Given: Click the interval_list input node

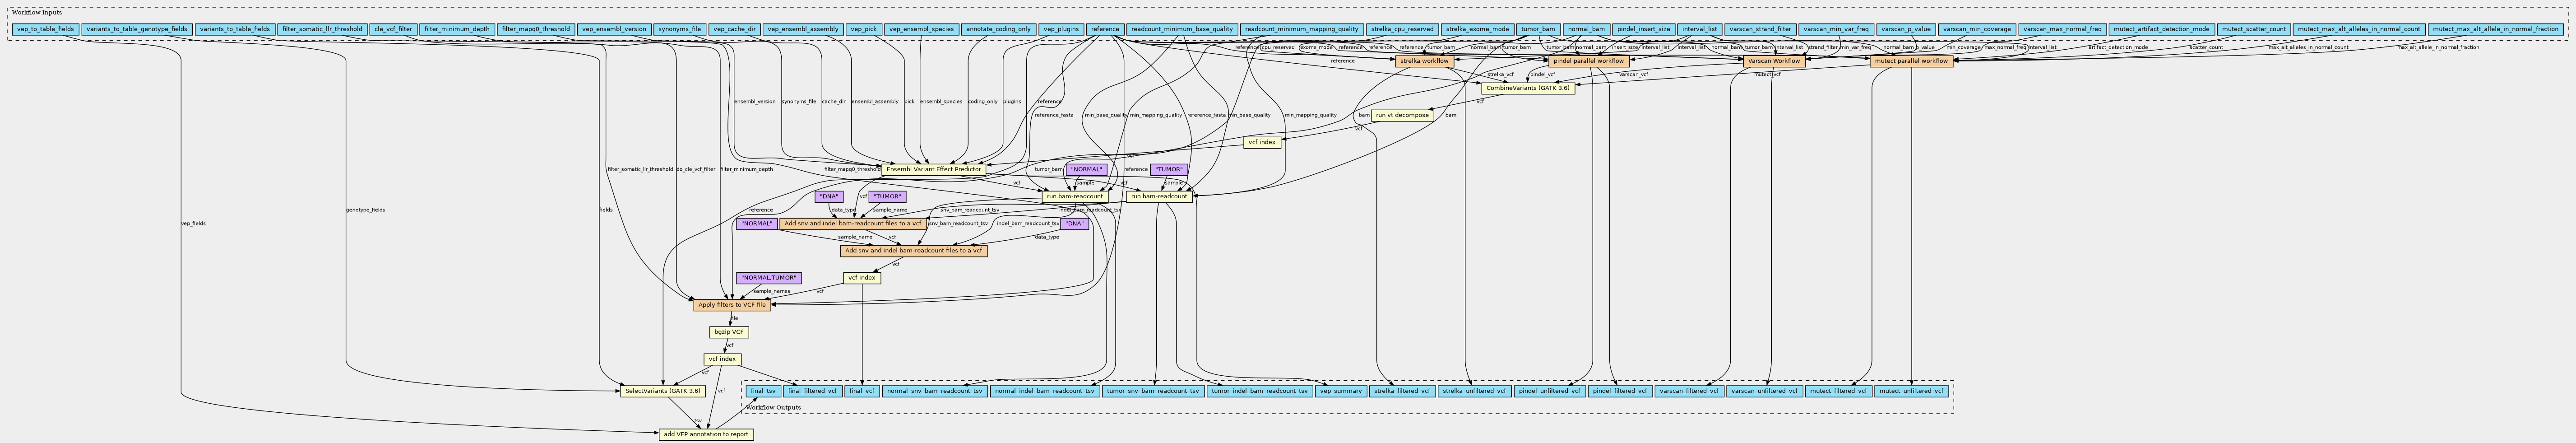Looking at the screenshot, I should tap(1700, 29).
